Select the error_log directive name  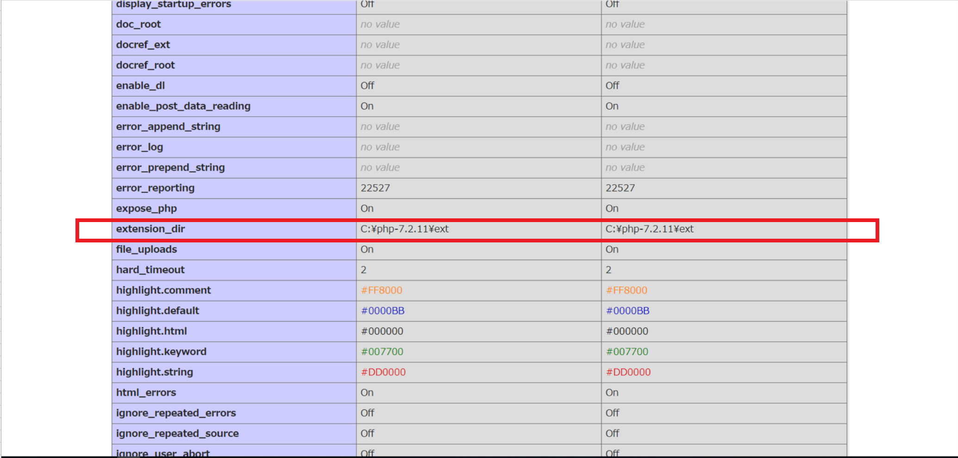[139, 147]
